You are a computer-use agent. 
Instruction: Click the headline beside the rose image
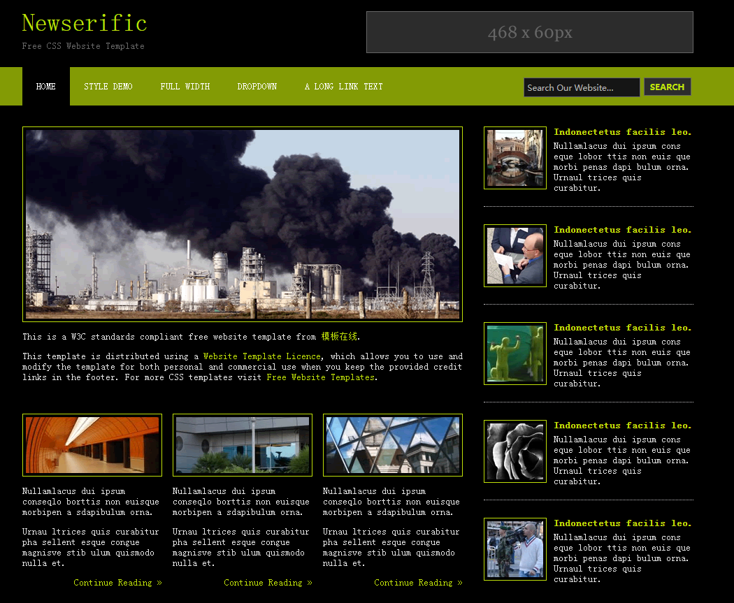coord(623,426)
